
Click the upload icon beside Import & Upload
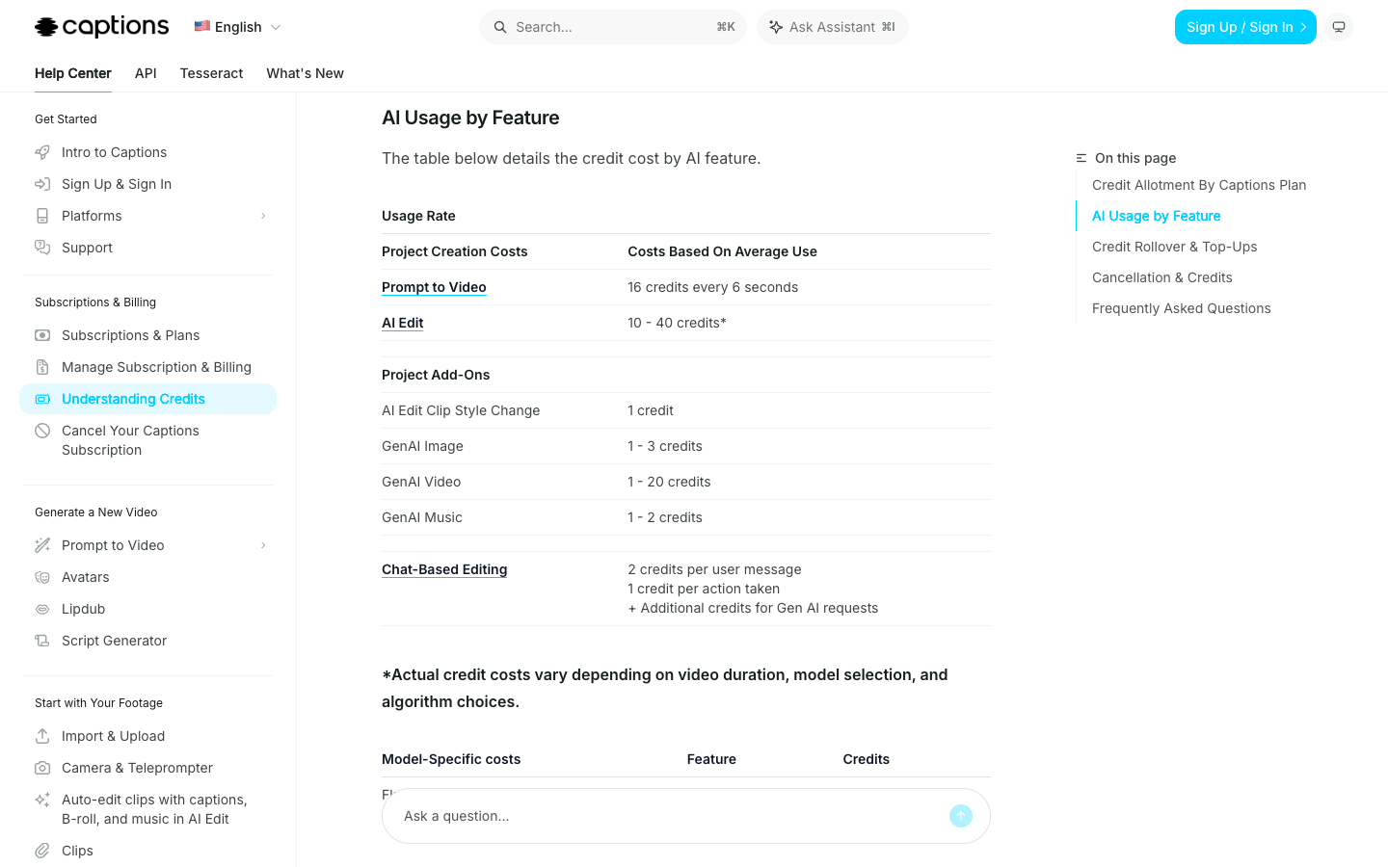[42, 736]
